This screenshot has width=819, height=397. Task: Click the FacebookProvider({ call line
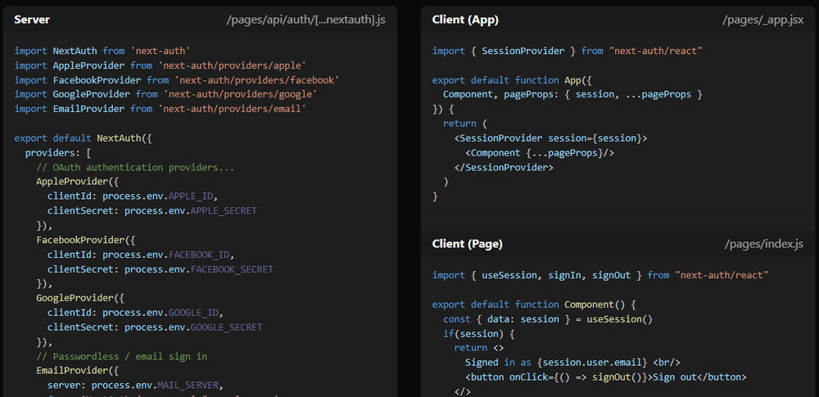pyautogui.click(x=86, y=241)
